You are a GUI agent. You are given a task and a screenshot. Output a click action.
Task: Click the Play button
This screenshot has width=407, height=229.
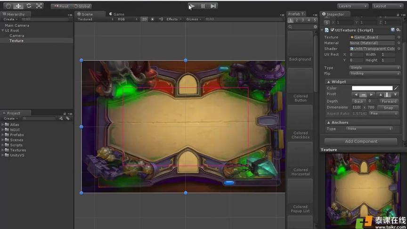(x=192, y=6)
